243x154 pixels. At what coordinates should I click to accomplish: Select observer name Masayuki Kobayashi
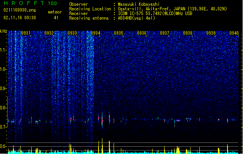pos(139,4)
